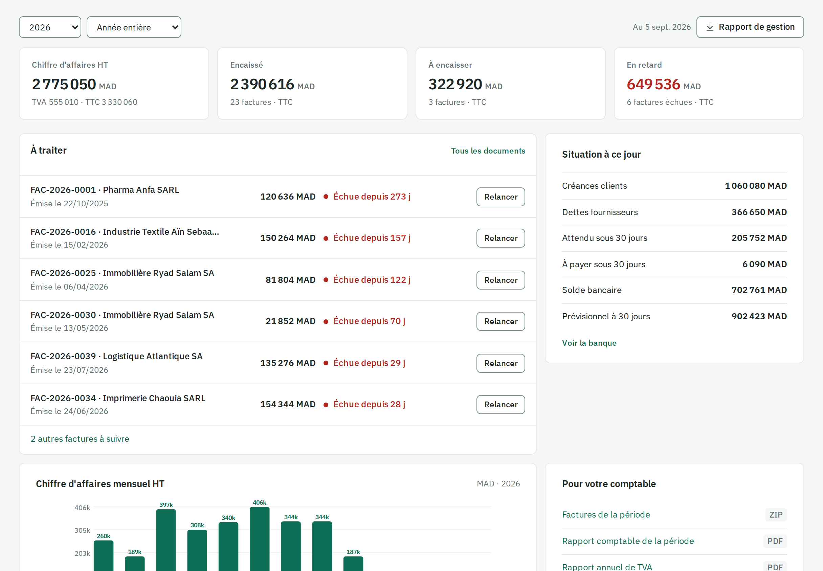Select the En retard summary card

click(709, 84)
